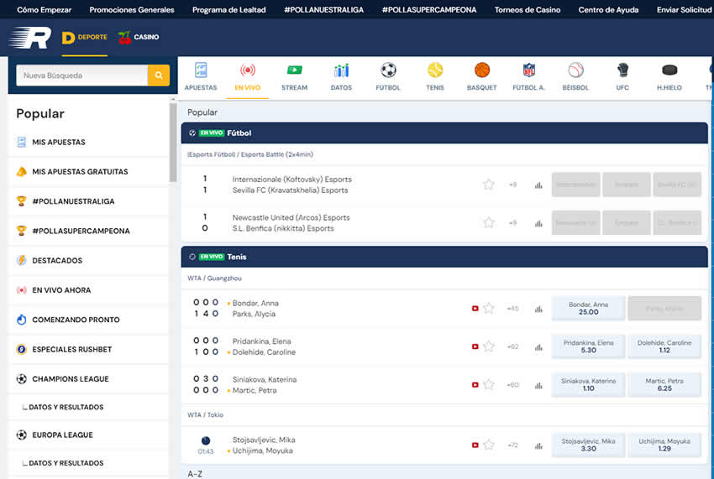Open Mis Apuestas in sidebar
The image size is (714, 479).
[x=88, y=142]
